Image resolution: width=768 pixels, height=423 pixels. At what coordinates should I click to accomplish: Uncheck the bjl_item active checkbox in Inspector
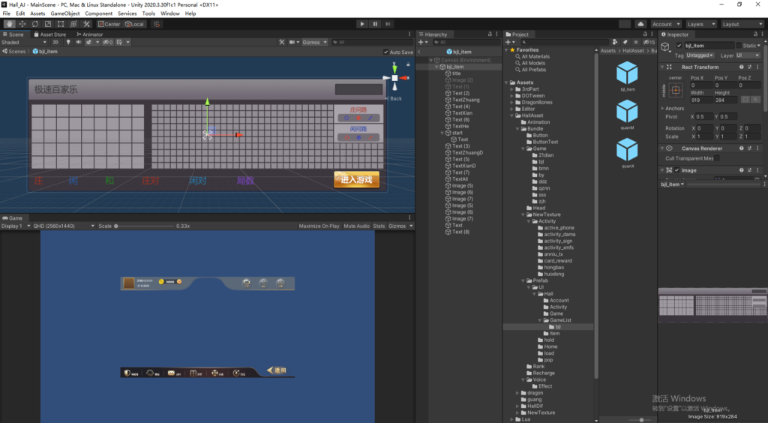pos(679,46)
